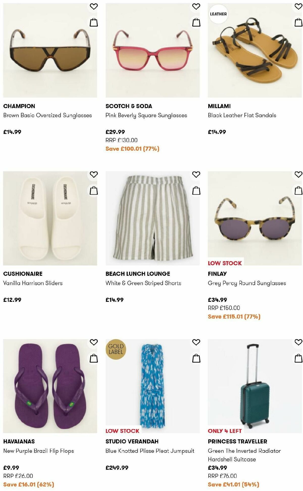Screen dimensions: 303x491
Task: Click the bag icon on Cushionaire Vanilla Harrison Sliders
Action: (x=93, y=190)
